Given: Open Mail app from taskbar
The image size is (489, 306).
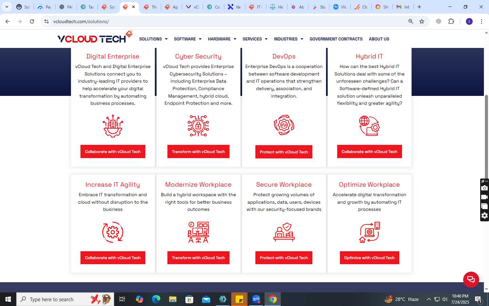Looking at the screenshot, I should point(206,299).
